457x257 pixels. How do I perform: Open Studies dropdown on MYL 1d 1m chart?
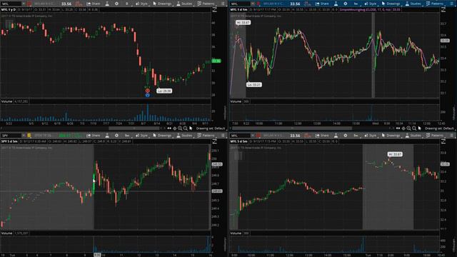tap(413, 4)
